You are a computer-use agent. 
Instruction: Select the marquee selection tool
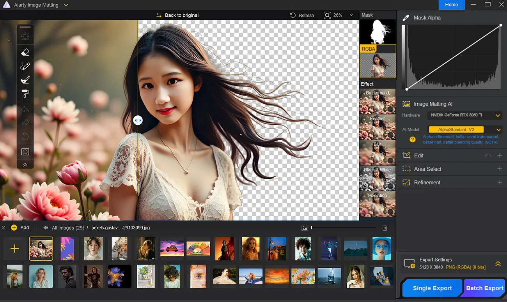(25, 152)
